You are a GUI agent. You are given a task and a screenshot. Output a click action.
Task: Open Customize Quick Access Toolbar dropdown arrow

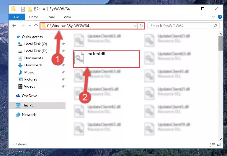tap(44, 9)
